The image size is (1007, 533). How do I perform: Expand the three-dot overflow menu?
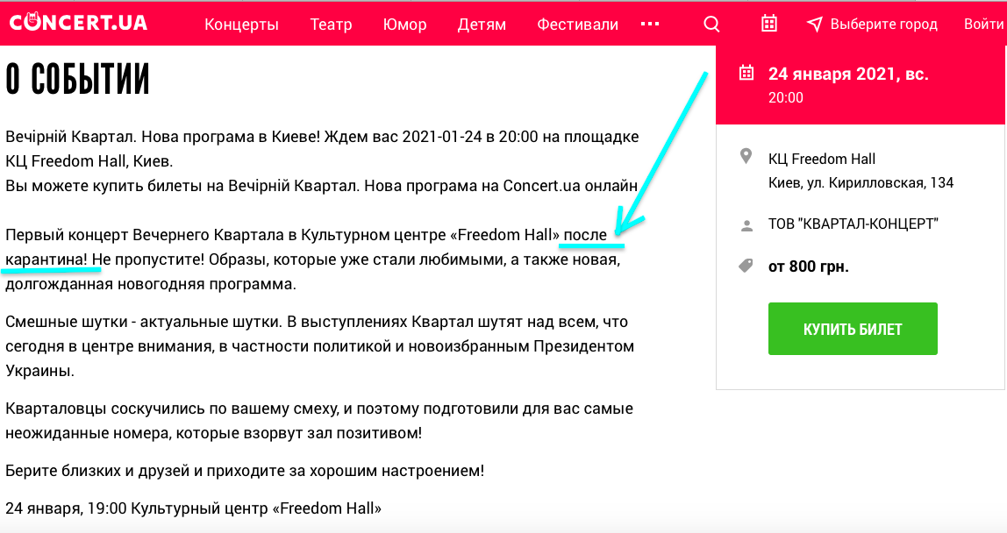point(650,24)
